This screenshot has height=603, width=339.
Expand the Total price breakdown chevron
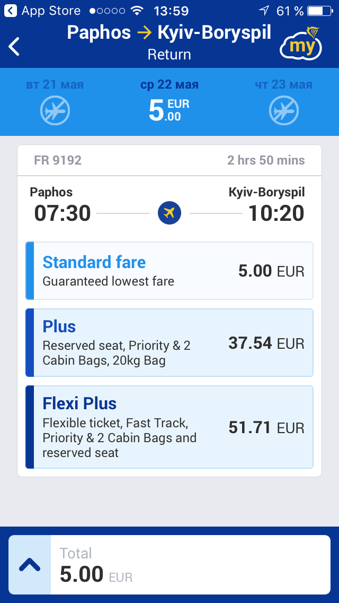[30, 565]
